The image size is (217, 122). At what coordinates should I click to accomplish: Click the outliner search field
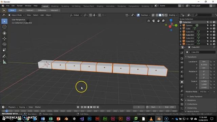tap(203, 15)
